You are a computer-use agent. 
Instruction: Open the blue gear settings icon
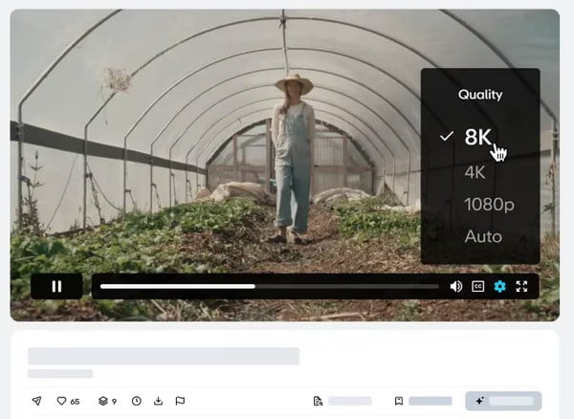pyautogui.click(x=499, y=286)
